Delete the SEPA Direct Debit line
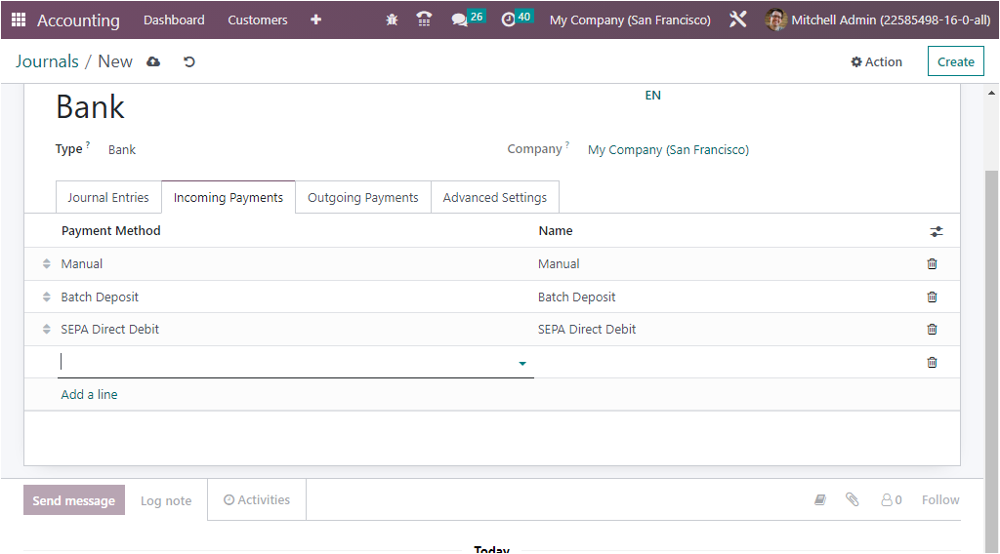Image resolution: width=1000 pixels, height=554 pixels. pyautogui.click(x=932, y=330)
